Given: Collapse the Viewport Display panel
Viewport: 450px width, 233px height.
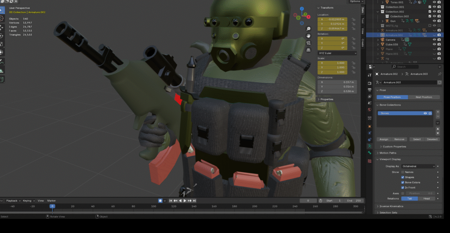Looking at the screenshot, I should click(390, 159).
